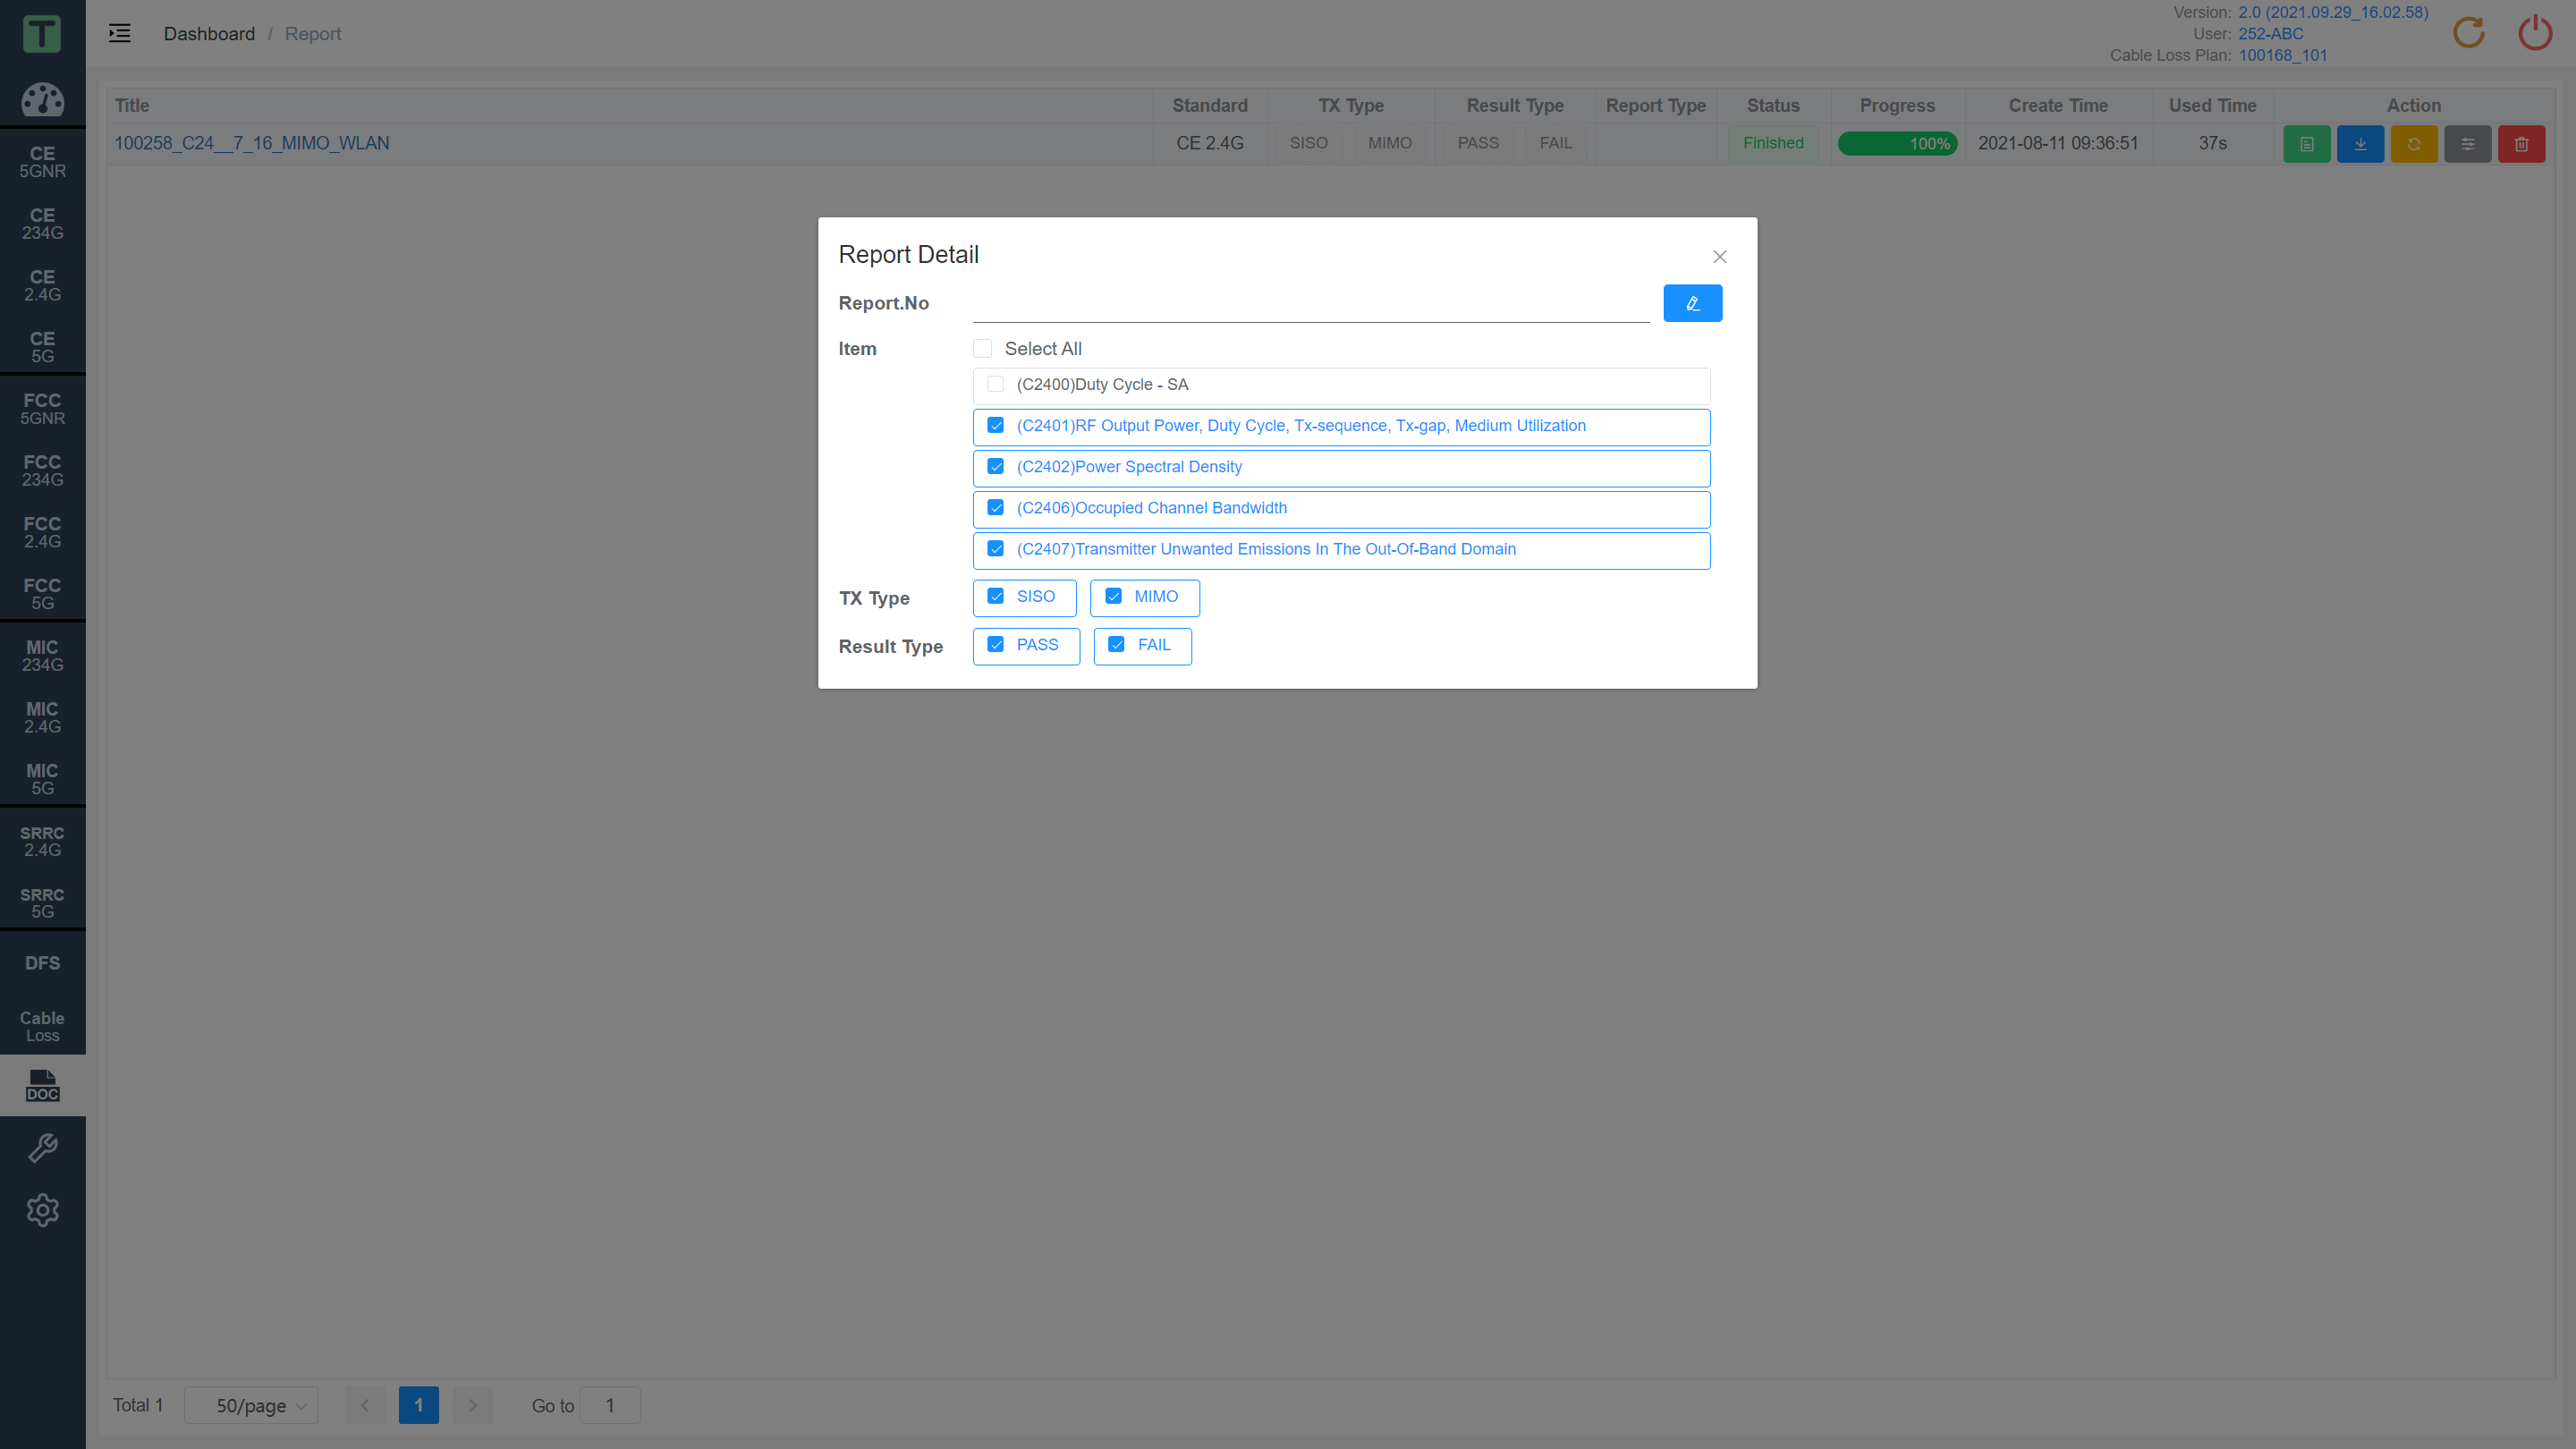Click the user 252-ABC link
Viewport: 2576px width, 1449px height.
pos(2270,34)
